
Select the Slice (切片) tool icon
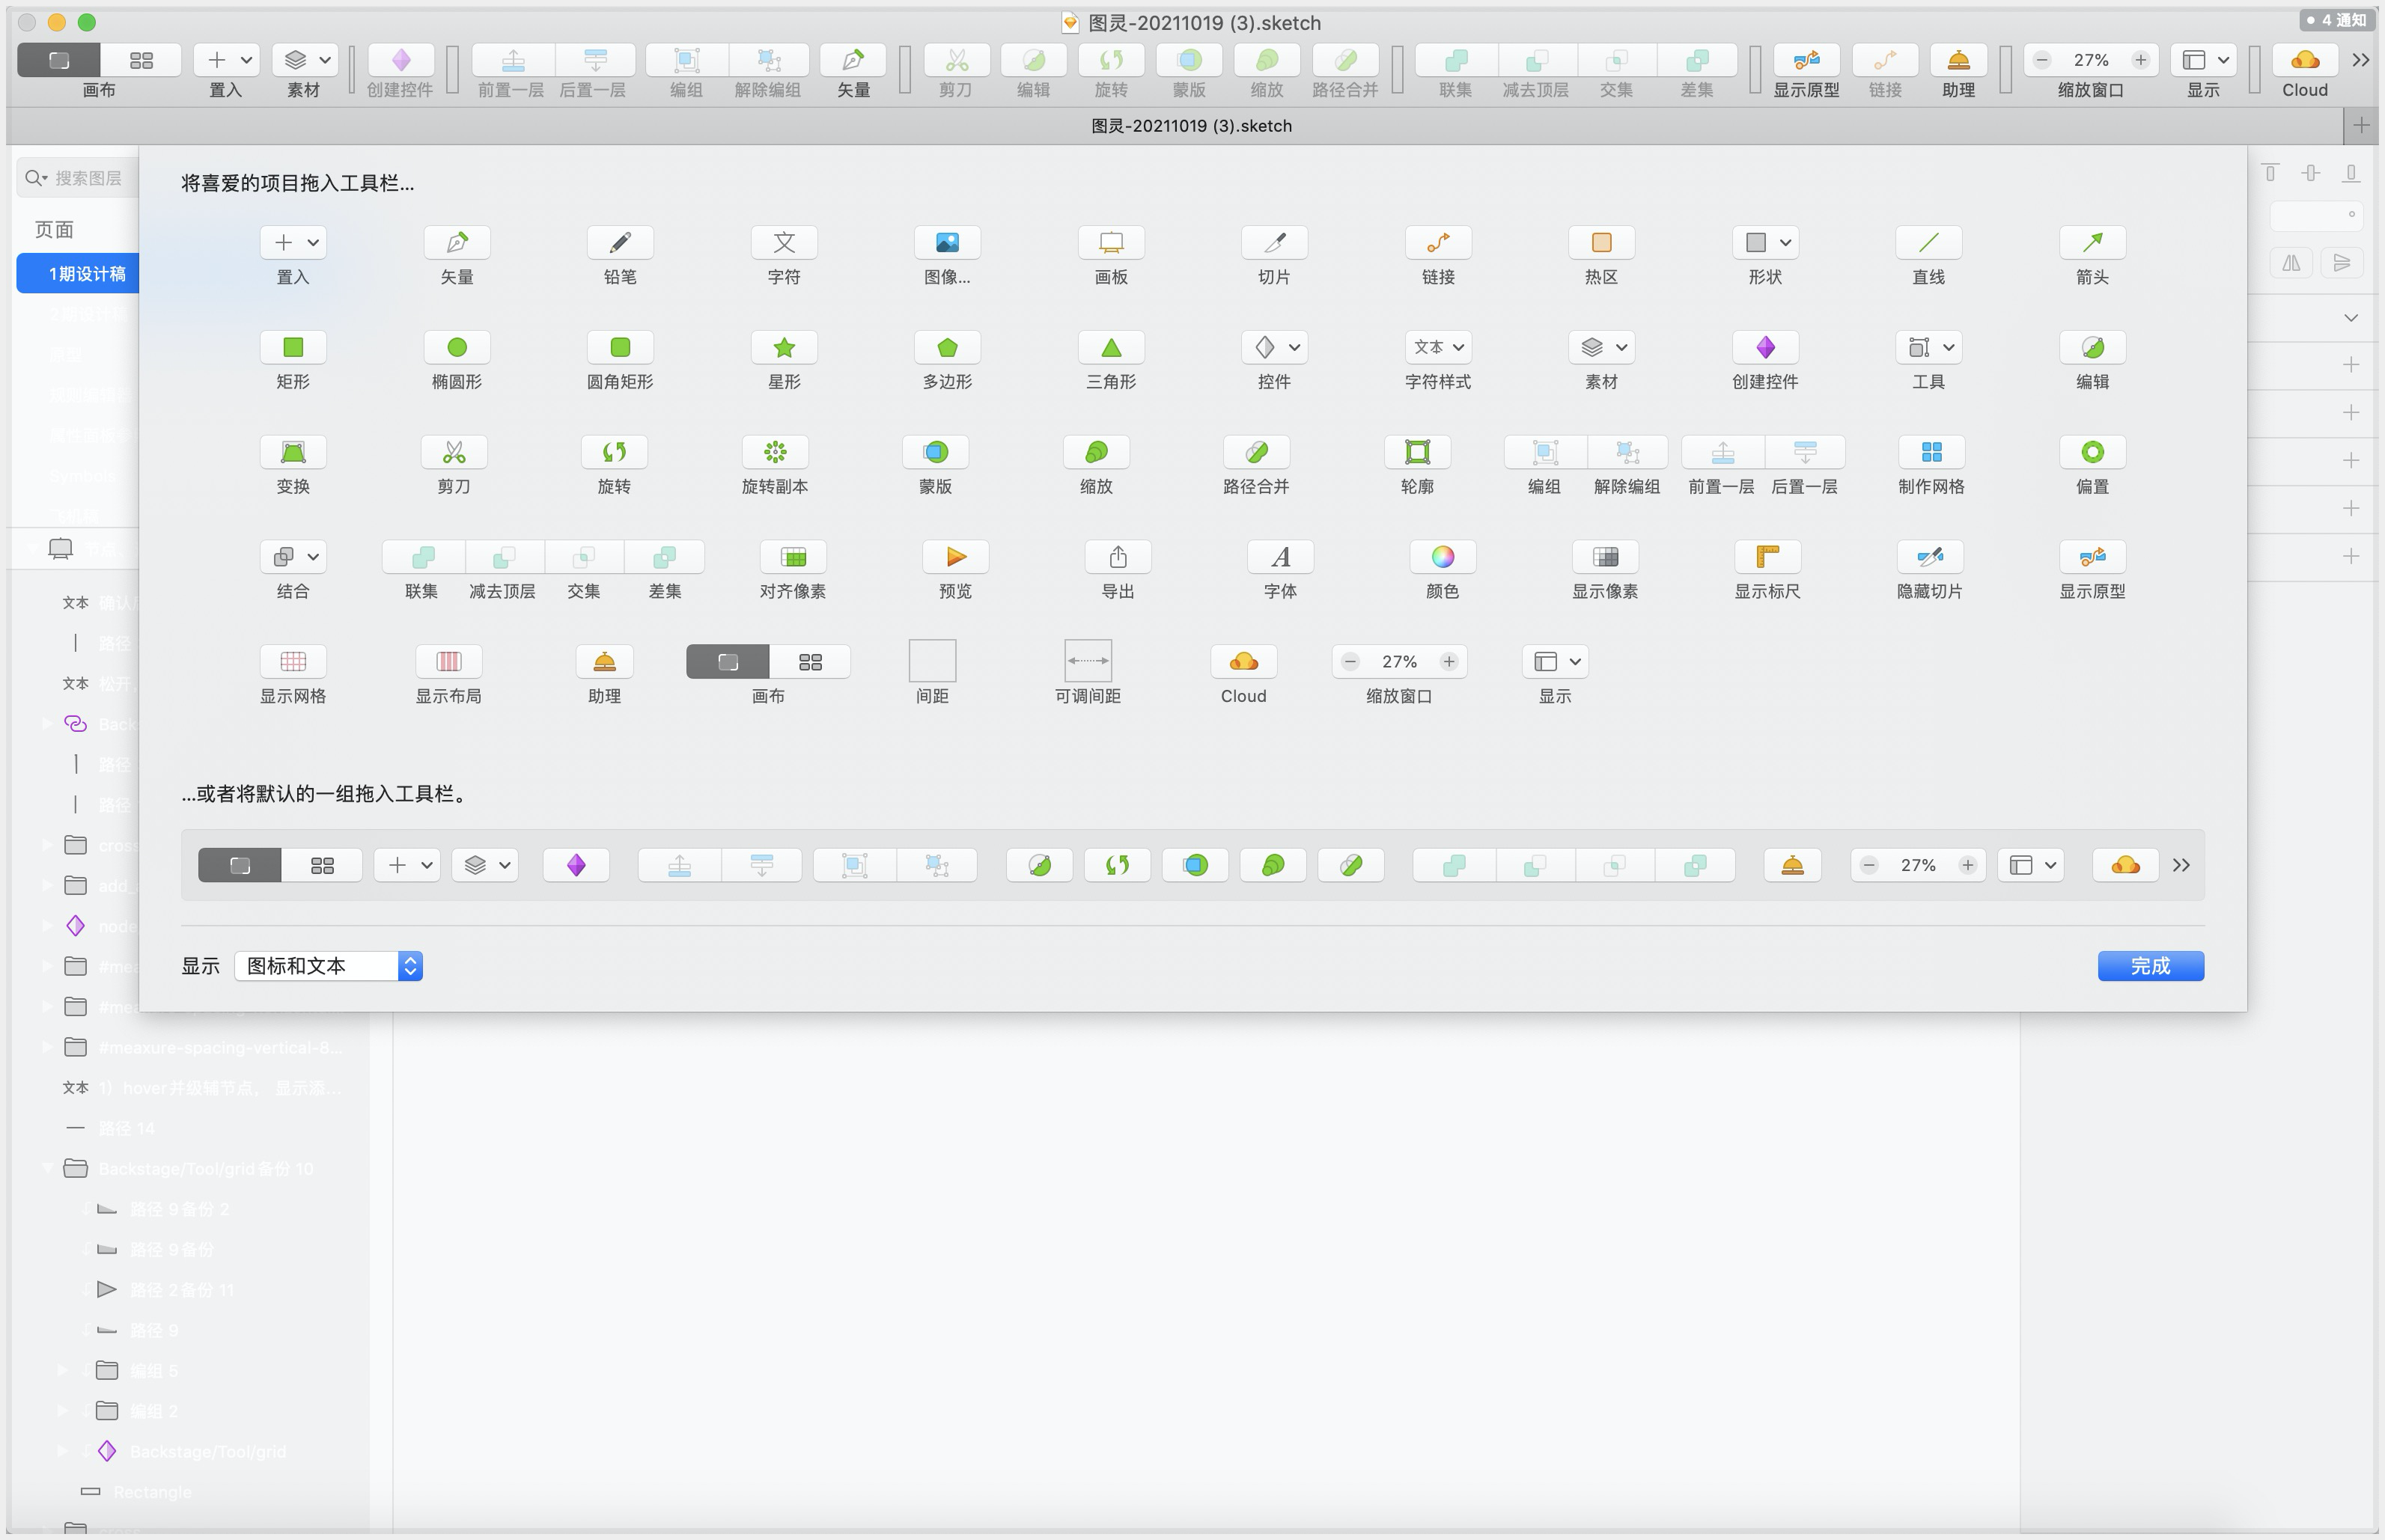pos(1273,243)
